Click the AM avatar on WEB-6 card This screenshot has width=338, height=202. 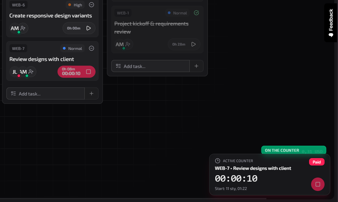click(x=15, y=28)
